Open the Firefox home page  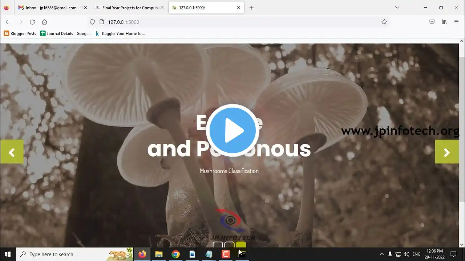(44, 22)
